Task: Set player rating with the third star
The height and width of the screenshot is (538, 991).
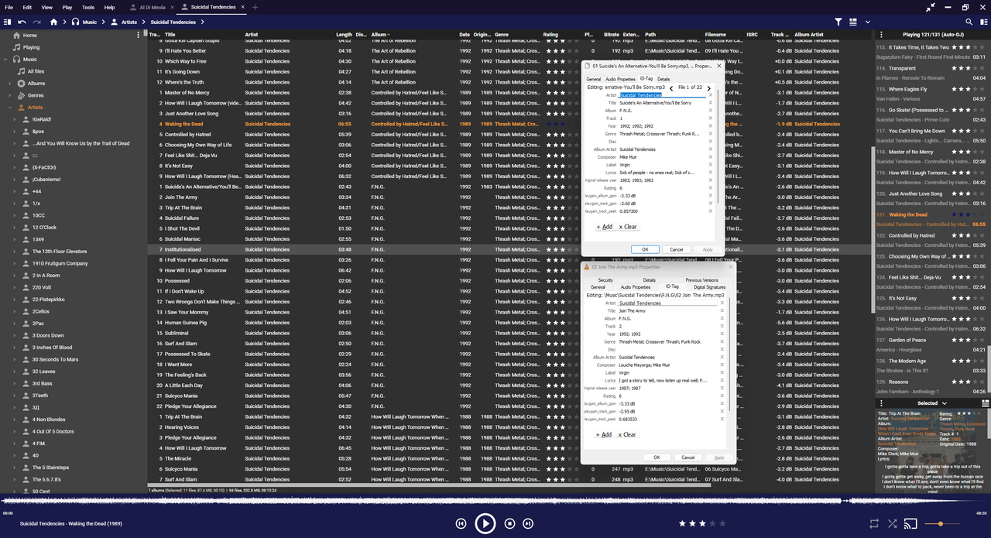Action: (702, 523)
